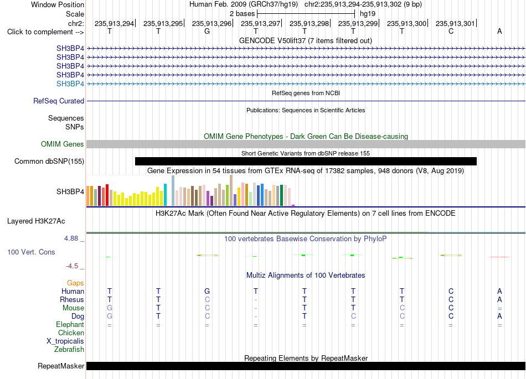
Task: Click the 100 Vert. Cons label
Action: tap(31, 252)
